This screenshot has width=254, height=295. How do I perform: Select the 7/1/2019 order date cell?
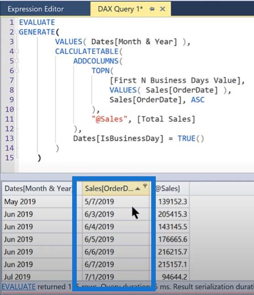[x=116, y=277]
